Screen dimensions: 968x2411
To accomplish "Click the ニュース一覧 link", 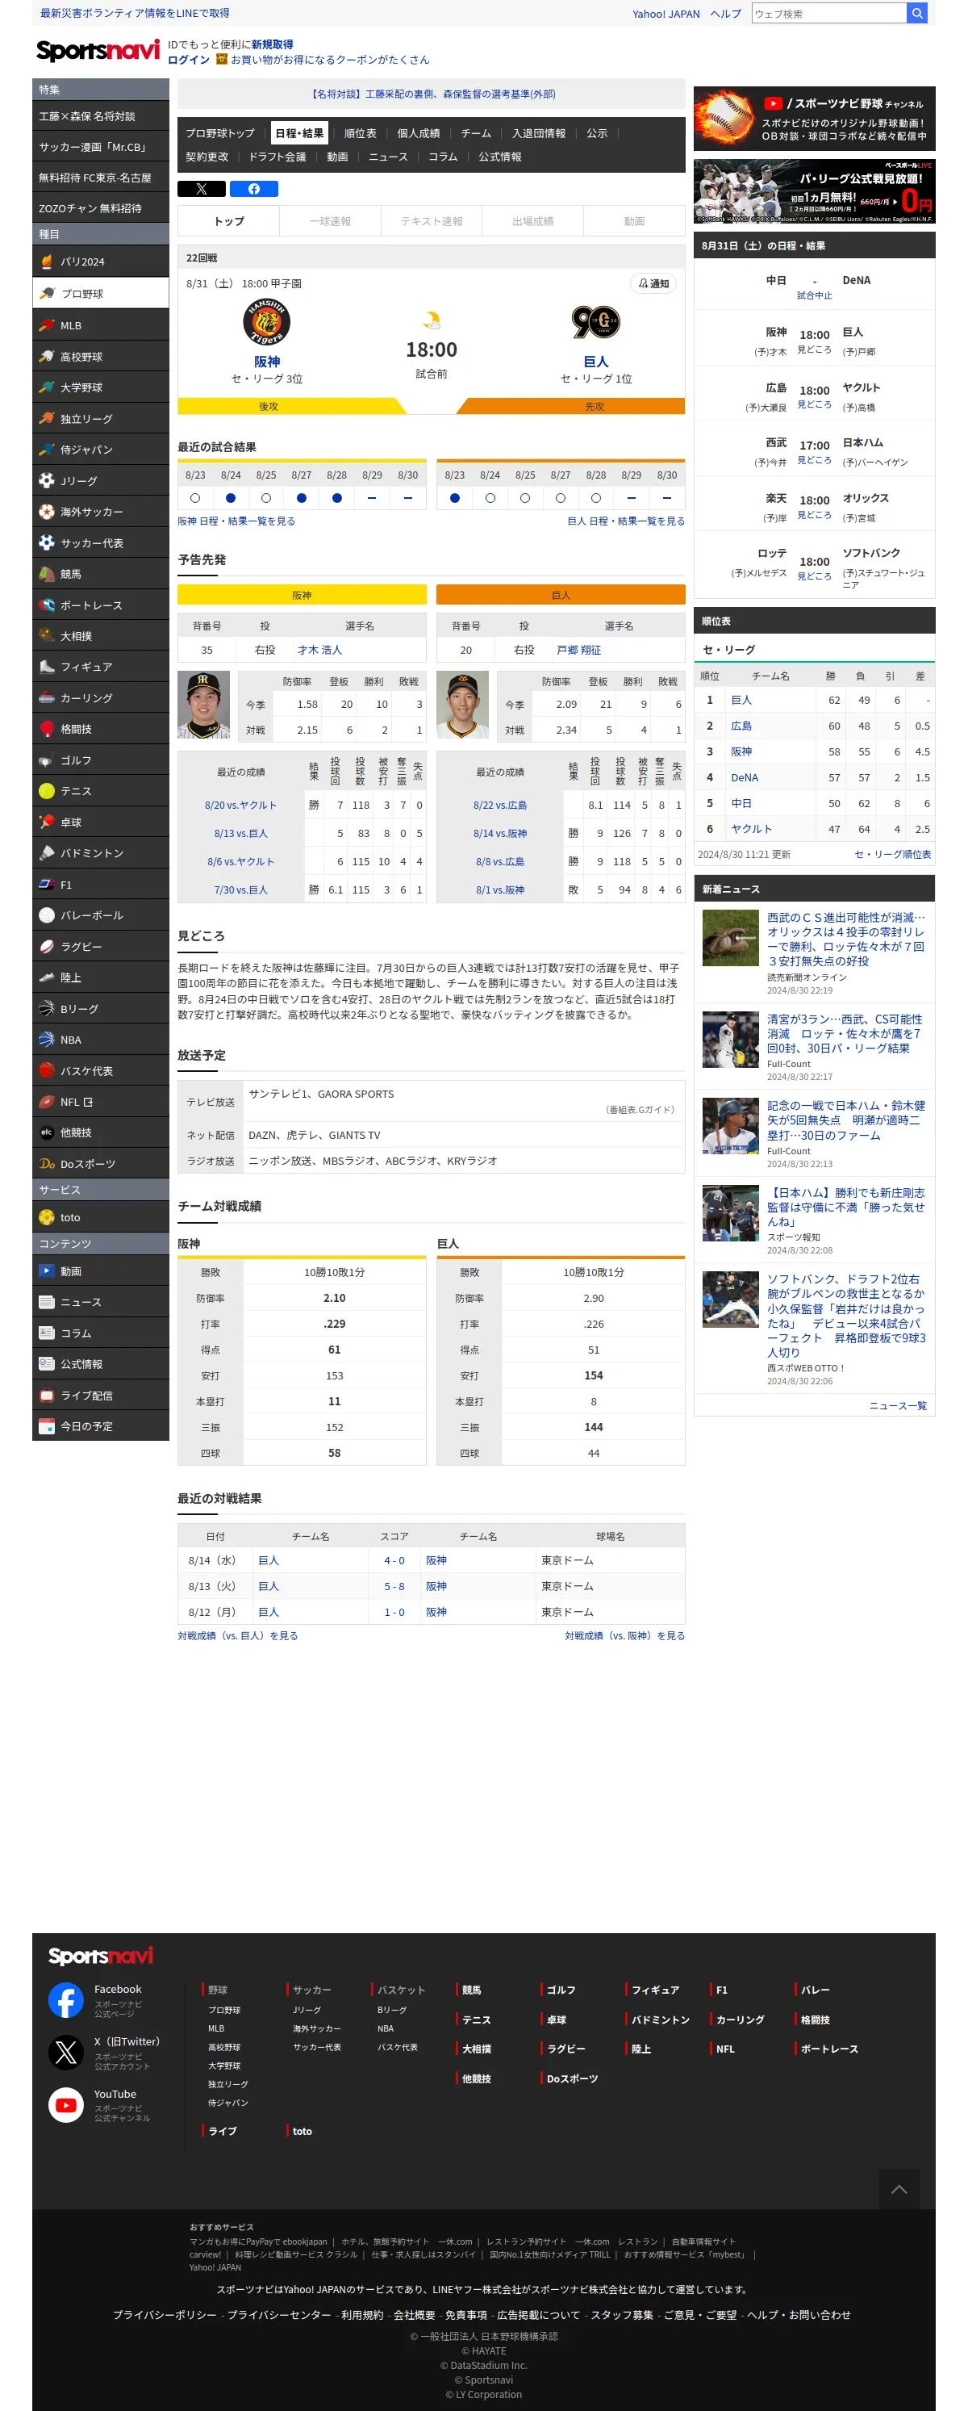I will pos(897,1404).
